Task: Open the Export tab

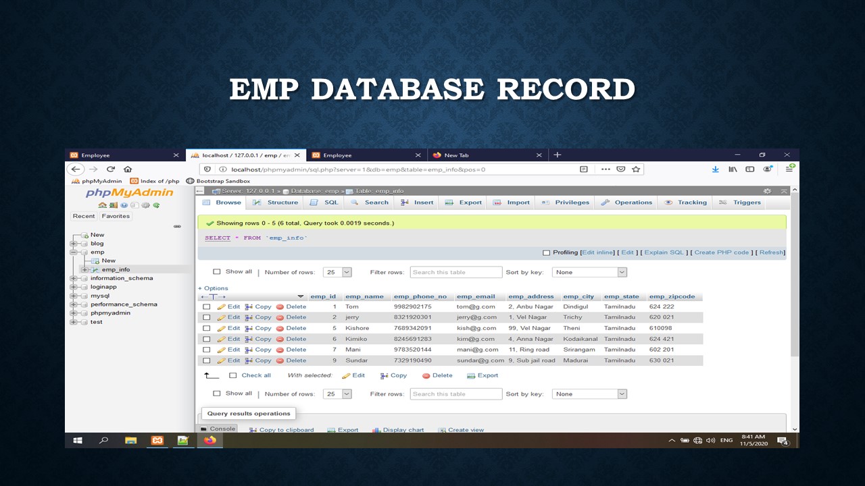Action: (464, 202)
